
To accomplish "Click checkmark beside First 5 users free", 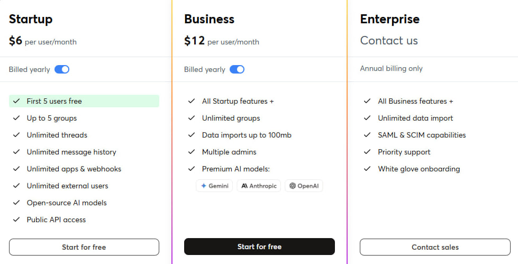I will pyautogui.click(x=16, y=101).
